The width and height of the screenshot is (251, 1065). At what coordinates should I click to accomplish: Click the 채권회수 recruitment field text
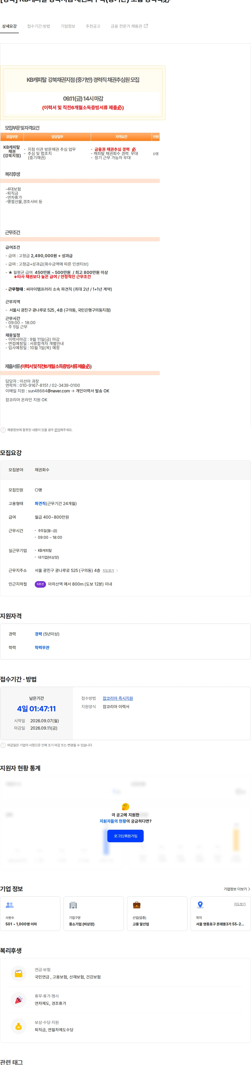(42, 470)
